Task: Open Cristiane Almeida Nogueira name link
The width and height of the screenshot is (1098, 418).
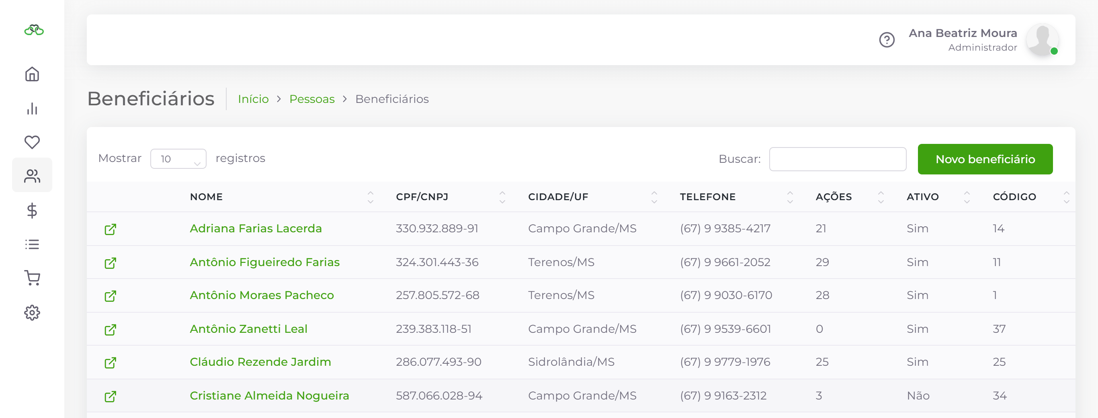Action: click(x=269, y=395)
